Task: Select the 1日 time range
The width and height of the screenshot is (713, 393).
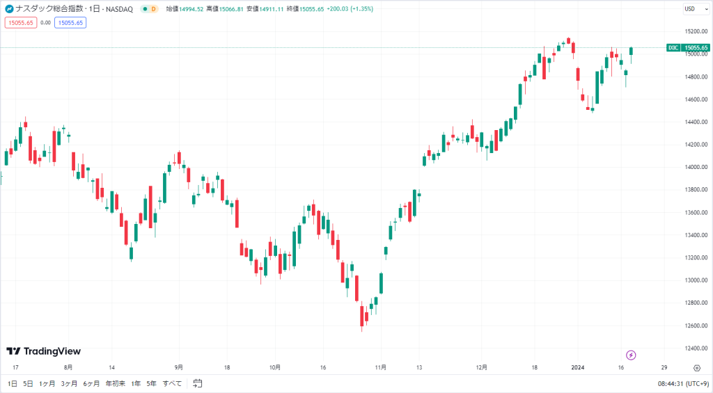Action: point(13,383)
